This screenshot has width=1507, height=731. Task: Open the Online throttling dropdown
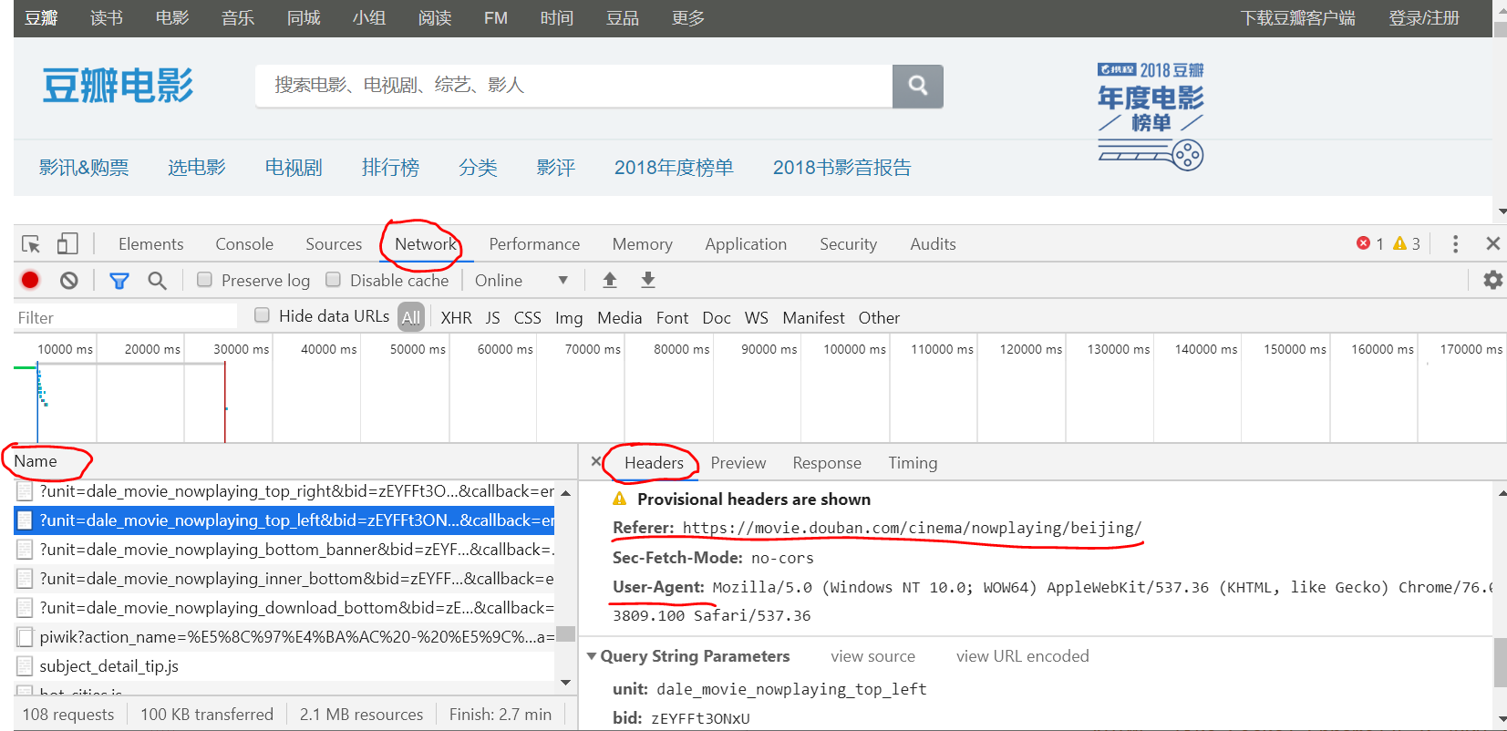[521, 281]
